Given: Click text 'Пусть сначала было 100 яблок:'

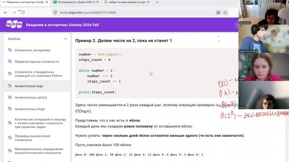Looking at the screenshot, I should 103,145.
